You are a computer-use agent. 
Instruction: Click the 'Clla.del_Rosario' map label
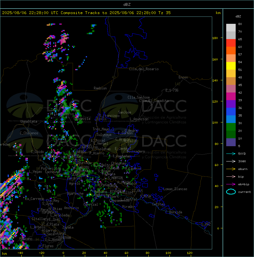[x=144, y=69]
